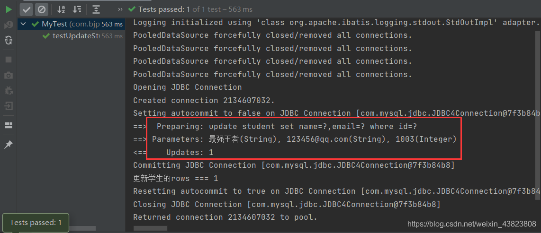Image resolution: width=541 pixels, height=233 pixels.
Task: Toggle the Show Passed checkmark filter
Action: point(26,9)
